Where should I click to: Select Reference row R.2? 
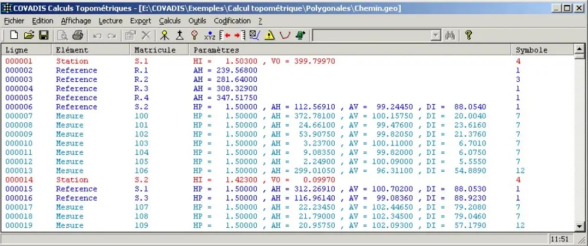288,79
